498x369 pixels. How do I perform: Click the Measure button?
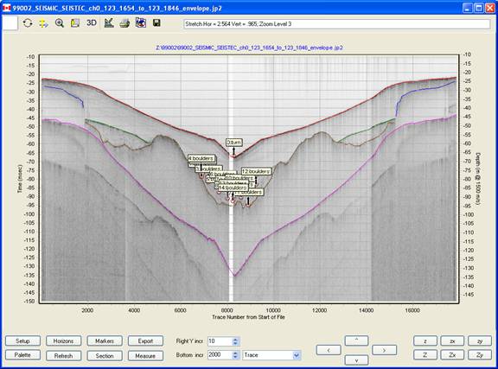pos(145,356)
